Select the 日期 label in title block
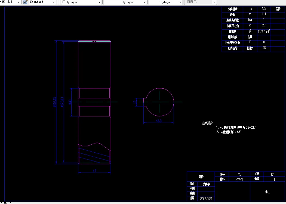This screenshot has width=286, height=204. tap(192, 198)
